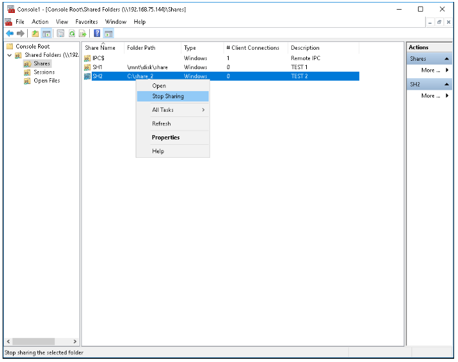Click the Refresh toolbar icon
The height and width of the screenshot is (362, 458).
pyautogui.click(x=71, y=34)
